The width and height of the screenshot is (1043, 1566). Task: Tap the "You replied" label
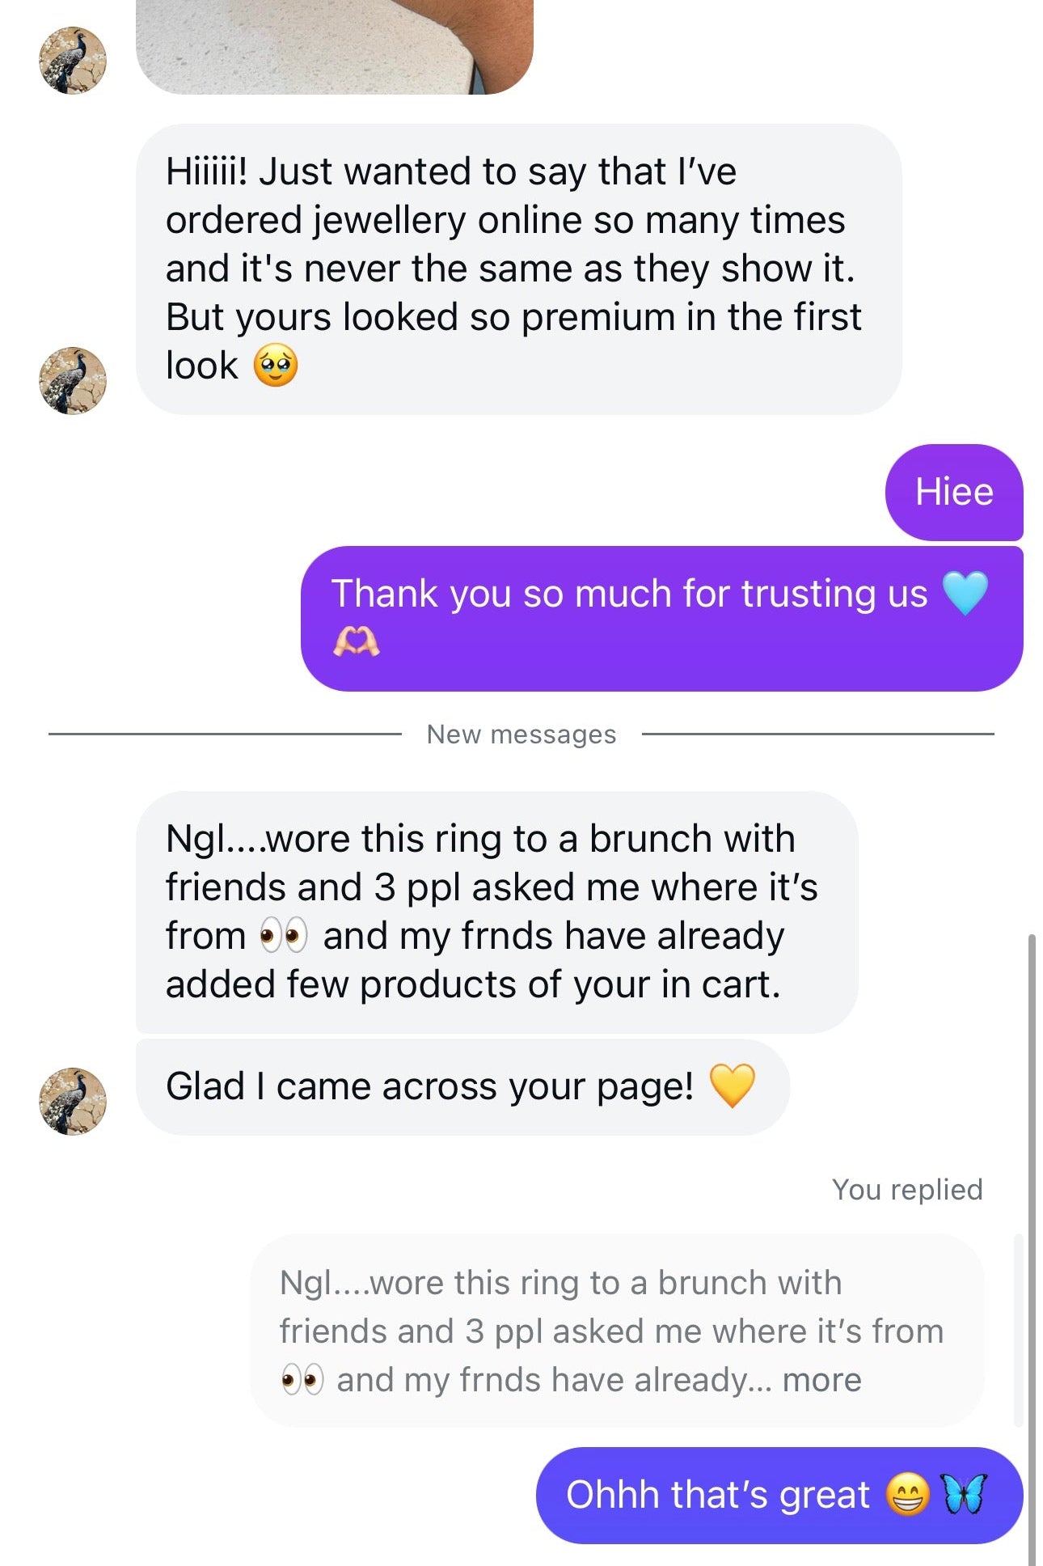click(907, 1189)
